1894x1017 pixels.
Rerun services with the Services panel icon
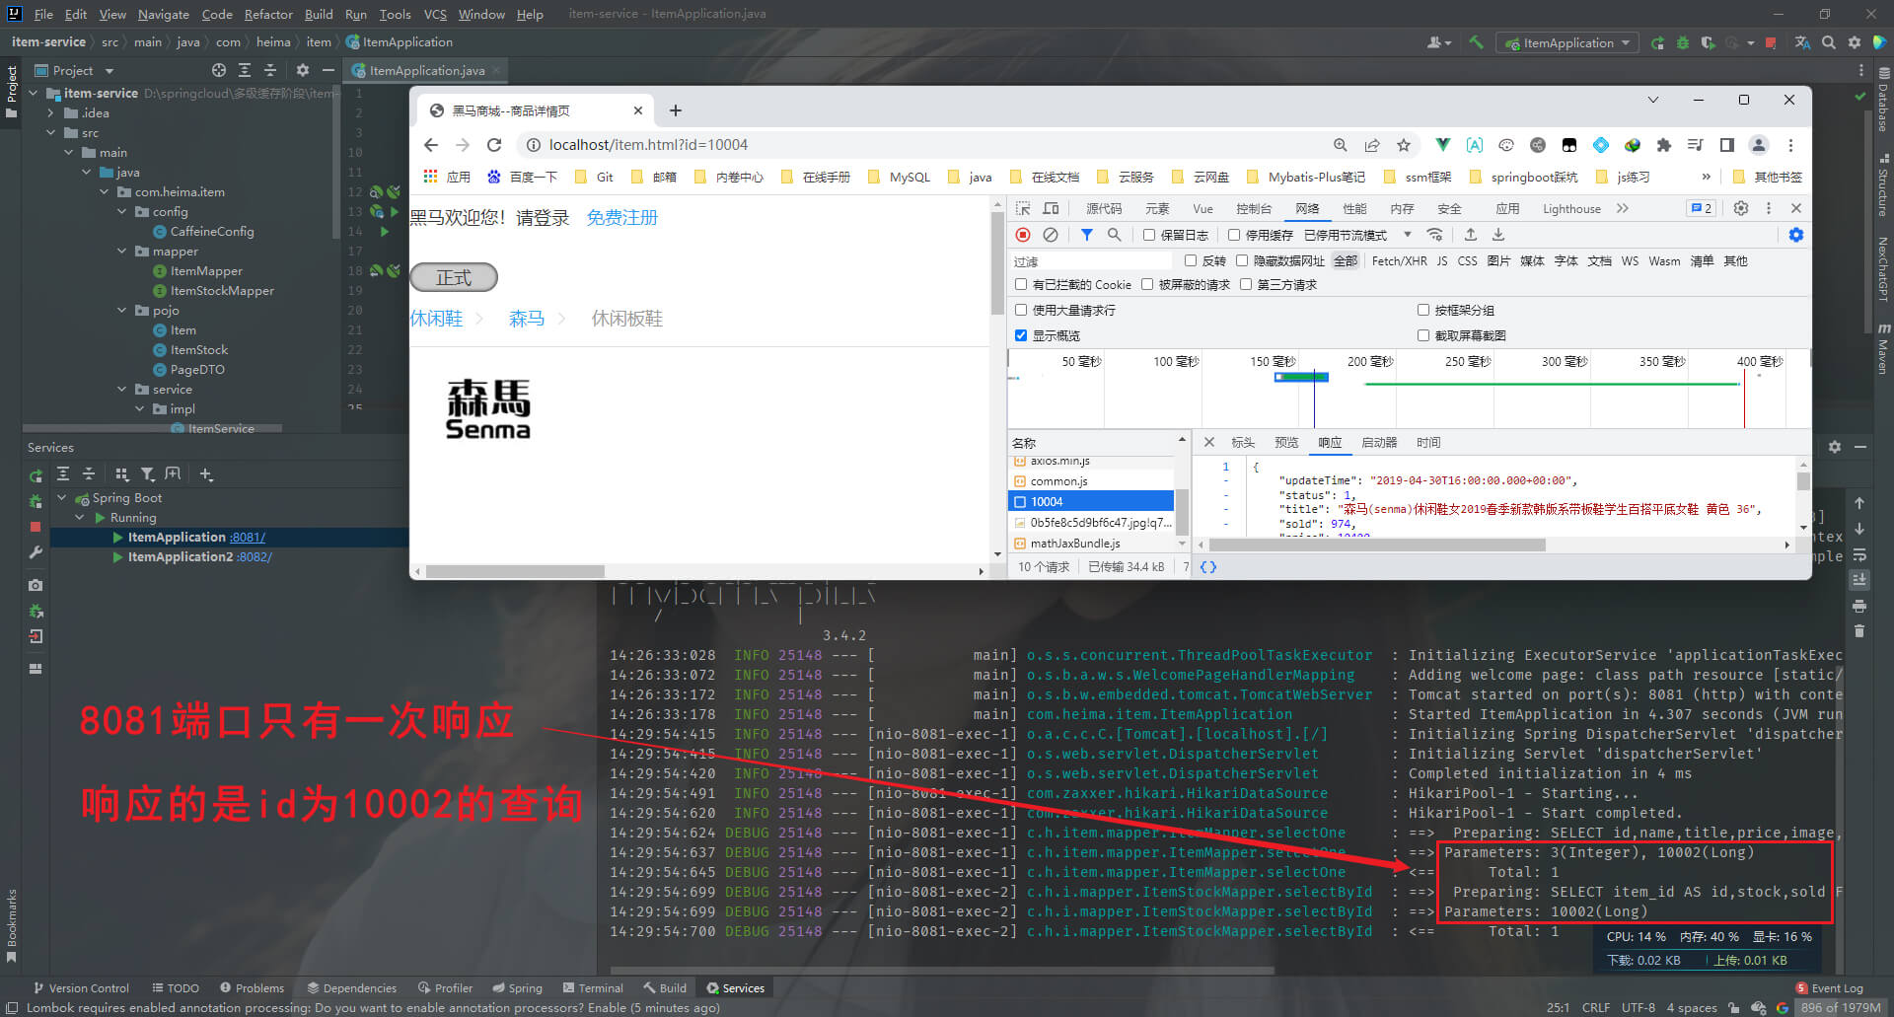click(36, 475)
